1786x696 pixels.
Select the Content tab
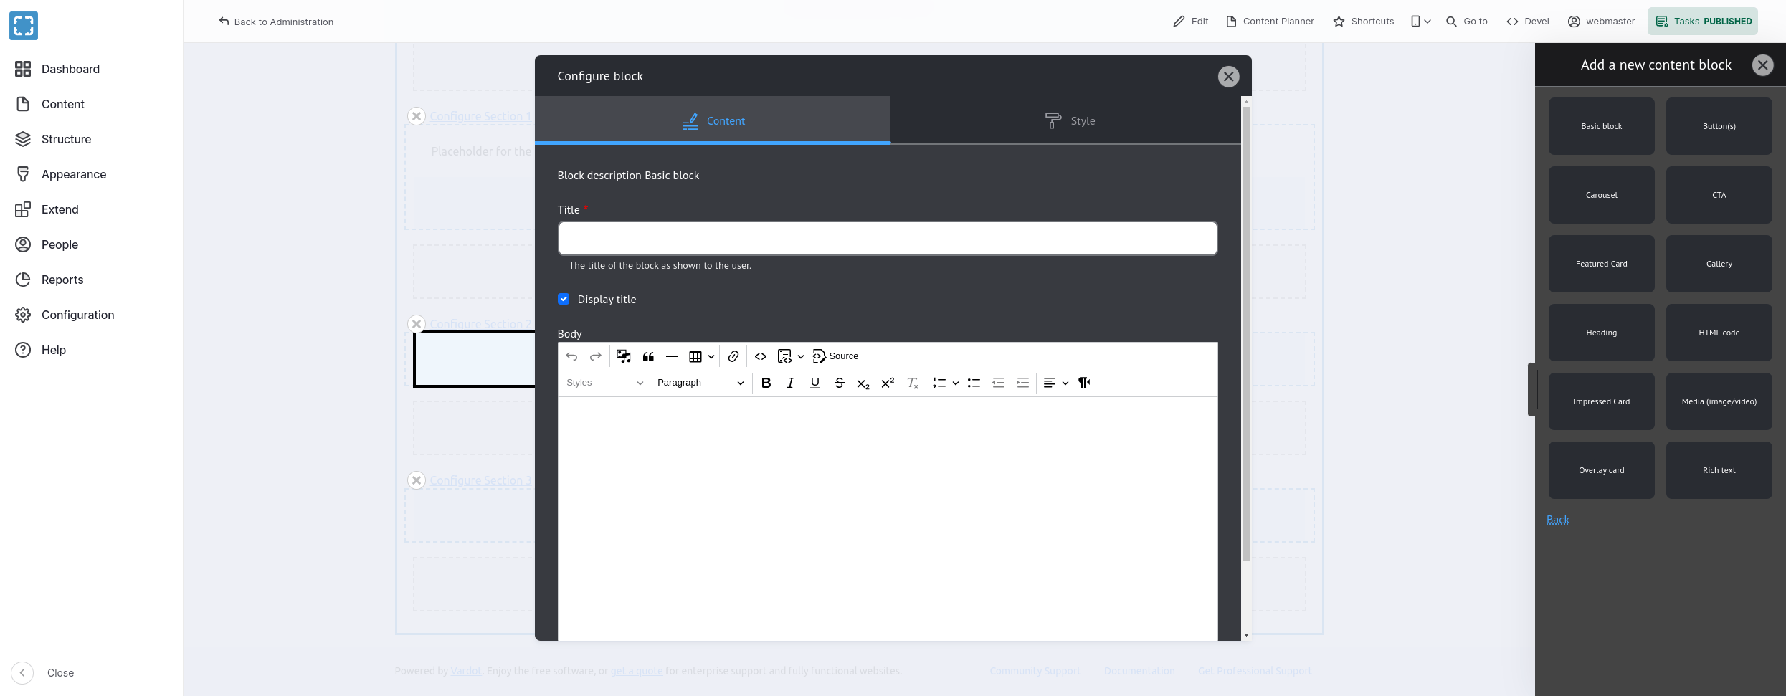point(713,120)
